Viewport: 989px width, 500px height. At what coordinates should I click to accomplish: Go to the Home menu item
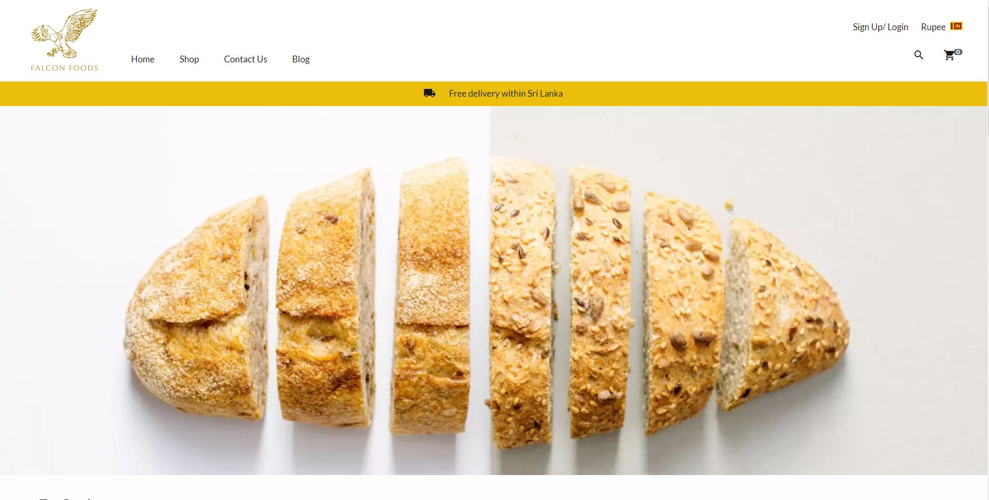point(142,59)
